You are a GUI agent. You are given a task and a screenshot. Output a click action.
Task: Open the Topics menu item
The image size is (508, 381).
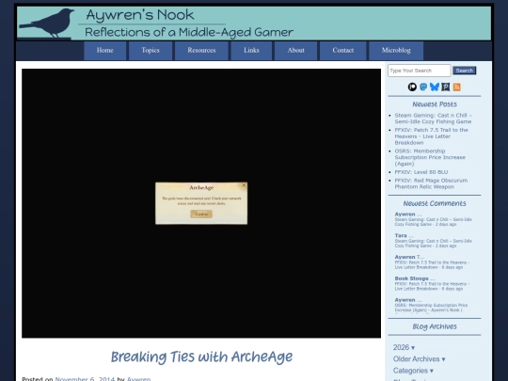(151, 51)
